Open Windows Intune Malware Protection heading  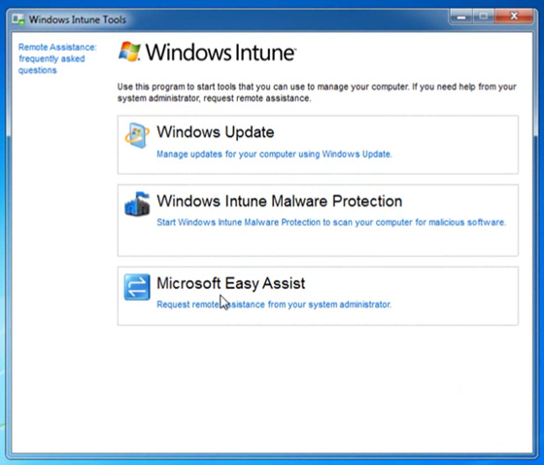pyautogui.click(x=280, y=200)
